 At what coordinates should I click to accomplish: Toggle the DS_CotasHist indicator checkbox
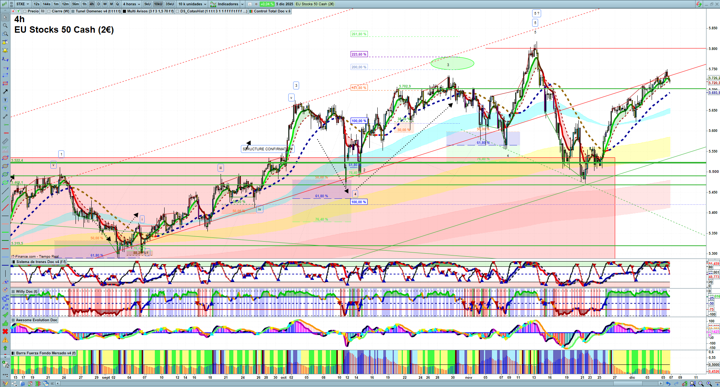[x=177, y=11]
